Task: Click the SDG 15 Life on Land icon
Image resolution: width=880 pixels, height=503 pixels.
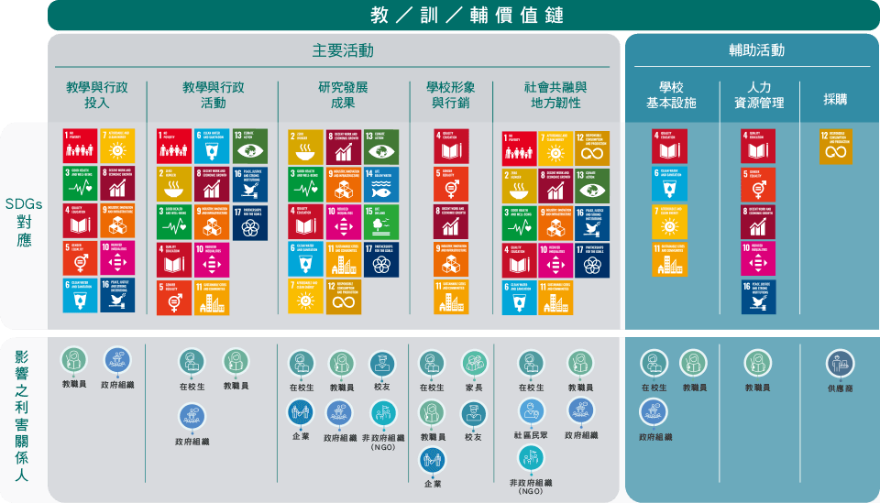Action: 381,222
